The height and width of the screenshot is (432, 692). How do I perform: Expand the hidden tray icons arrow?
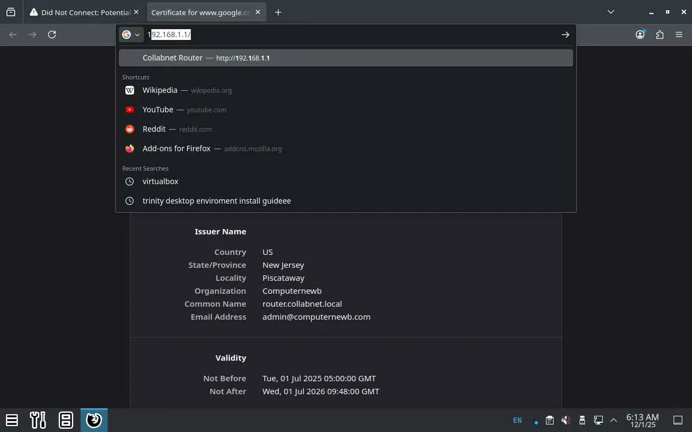coord(614,420)
